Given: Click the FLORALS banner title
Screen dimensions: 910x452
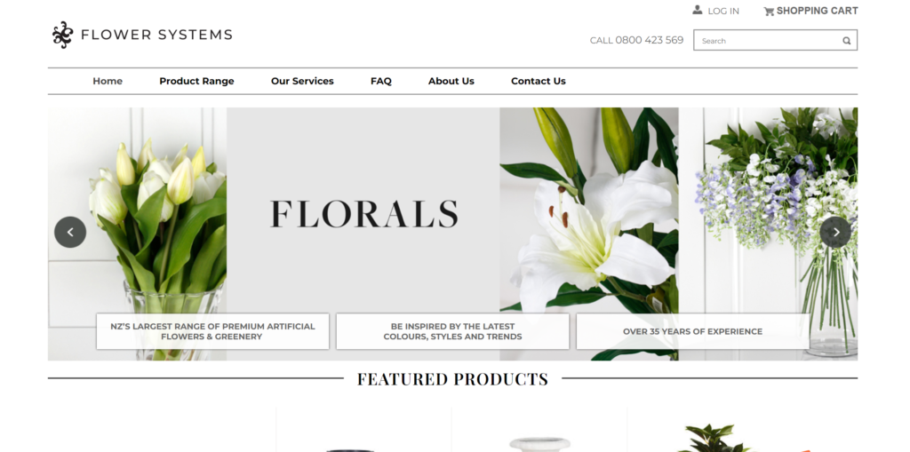Looking at the screenshot, I should [x=363, y=214].
